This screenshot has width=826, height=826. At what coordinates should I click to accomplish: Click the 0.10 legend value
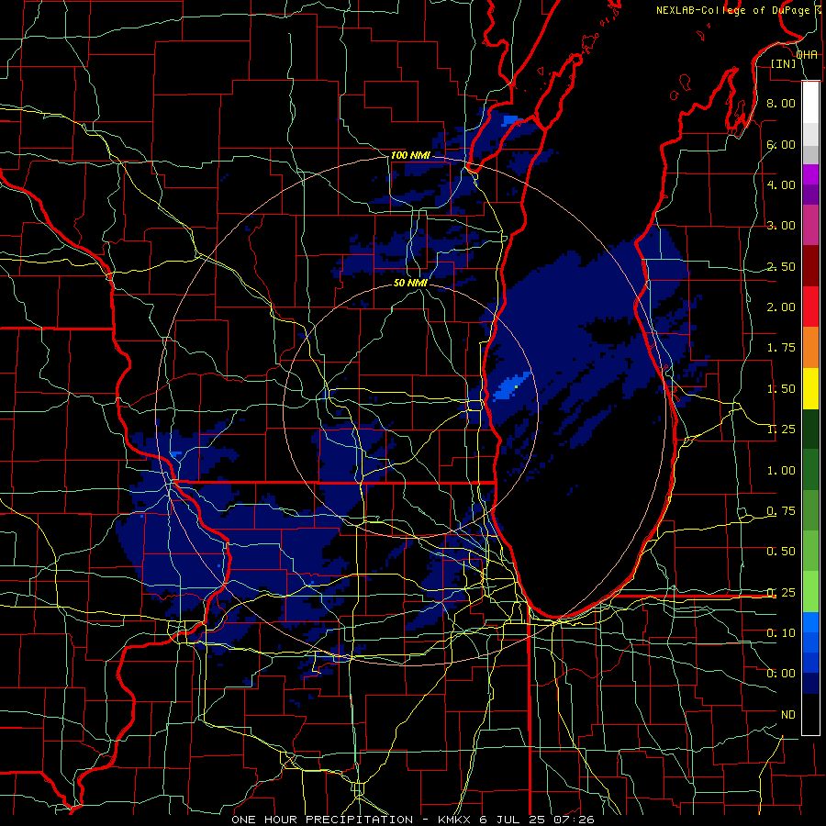[x=780, y=633]
